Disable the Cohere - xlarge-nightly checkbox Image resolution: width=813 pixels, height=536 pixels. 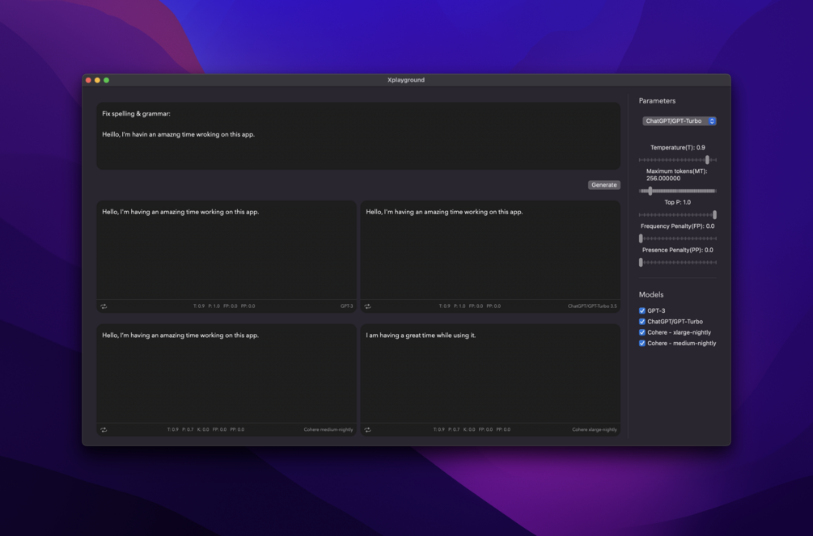[642, 332]
